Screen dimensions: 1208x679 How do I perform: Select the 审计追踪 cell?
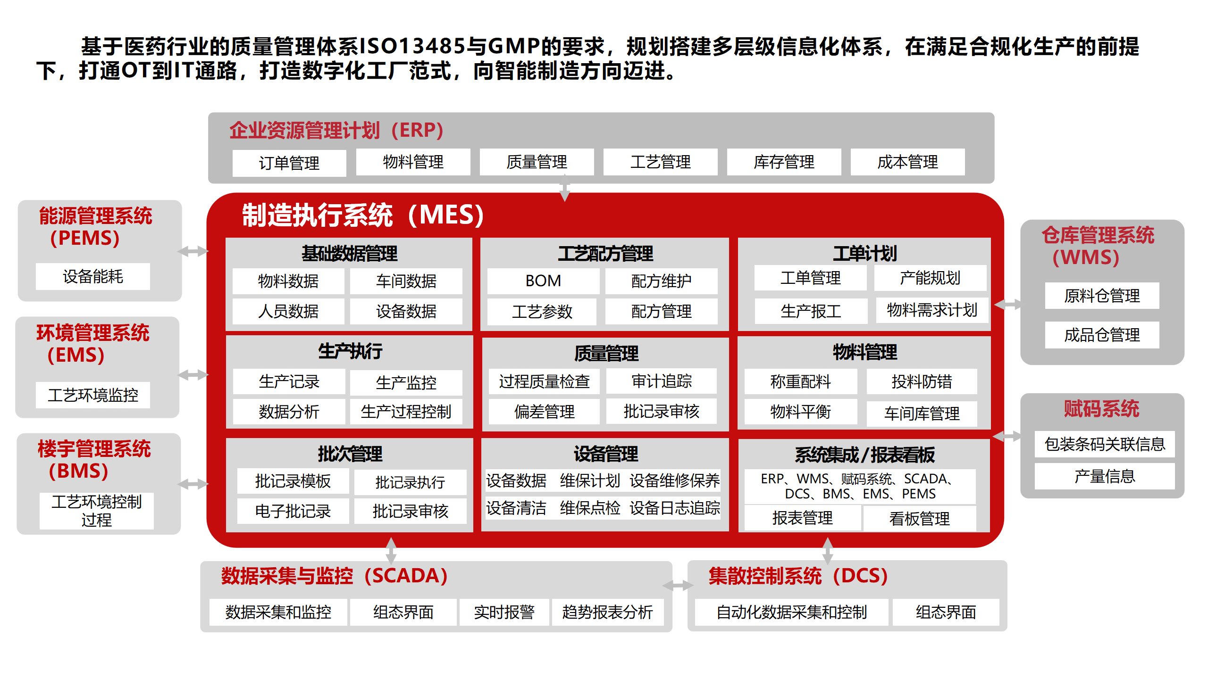point(662,381)
